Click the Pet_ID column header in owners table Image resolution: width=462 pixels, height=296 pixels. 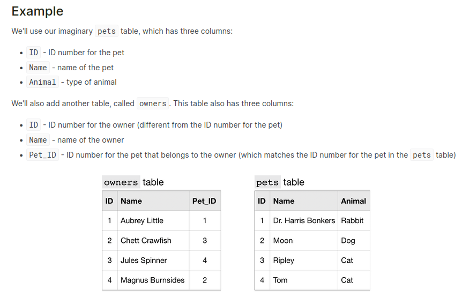[204, 201]
